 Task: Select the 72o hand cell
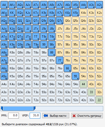(x=60, y=100)
